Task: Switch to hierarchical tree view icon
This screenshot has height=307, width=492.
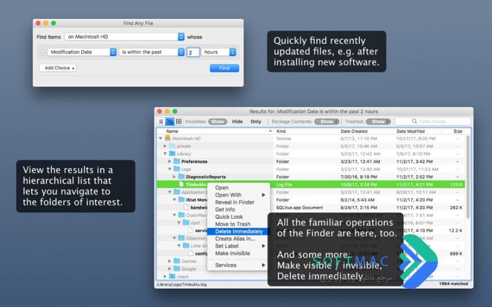Action: point(170,122)
